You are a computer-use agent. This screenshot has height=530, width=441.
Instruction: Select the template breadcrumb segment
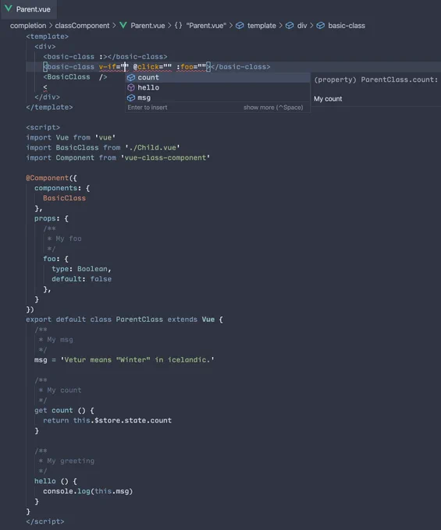point(261,26)
